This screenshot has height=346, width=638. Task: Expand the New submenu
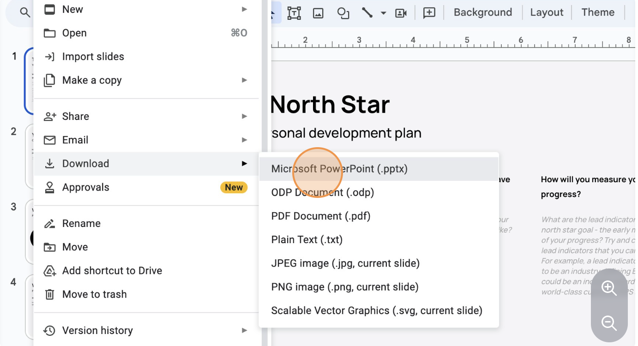coord(244,9)
